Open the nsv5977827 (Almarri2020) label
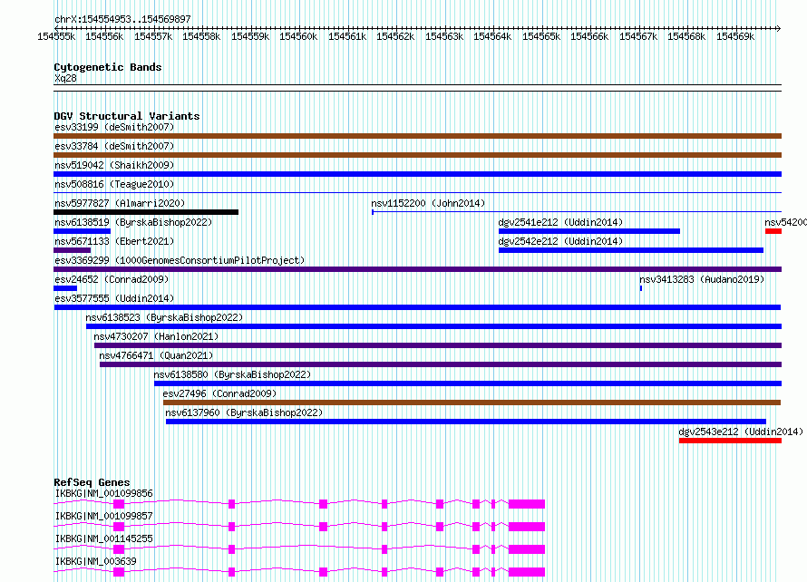This screenshot has width=807, height=582. (x=120, y=203)
